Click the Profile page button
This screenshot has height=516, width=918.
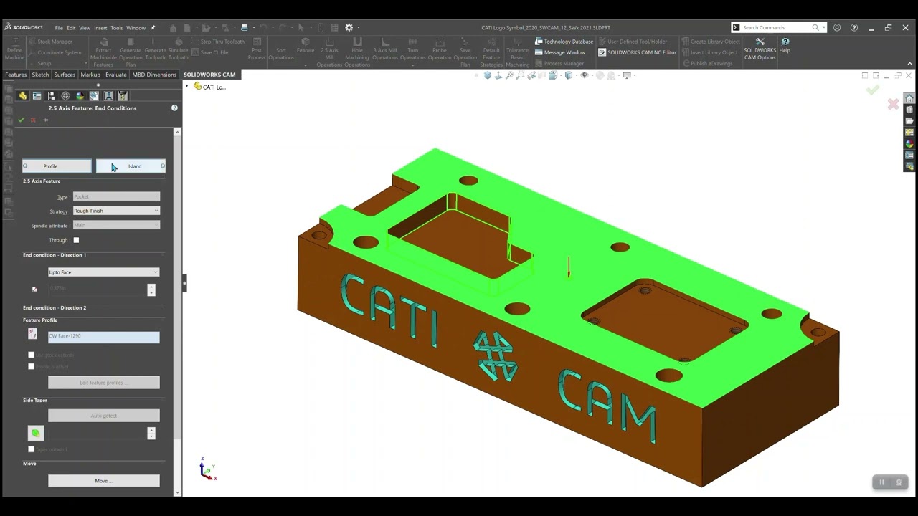tap(57, 166)
